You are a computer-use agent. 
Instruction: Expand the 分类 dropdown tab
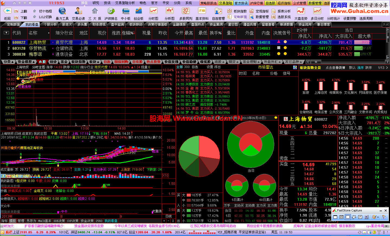[x=8, y=62]
